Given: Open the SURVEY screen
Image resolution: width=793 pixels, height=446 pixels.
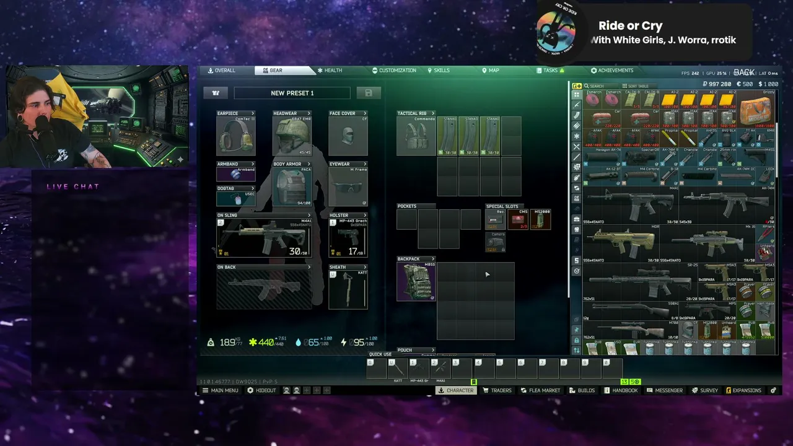Looking at the screenshot, I should click(x=704, y=390).
